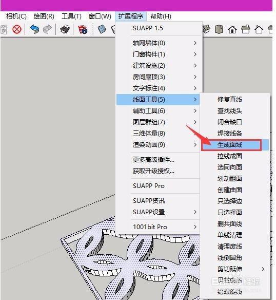Open the 绘图(R) menu
Screen dimensions: 276x300
pos(44,16)
